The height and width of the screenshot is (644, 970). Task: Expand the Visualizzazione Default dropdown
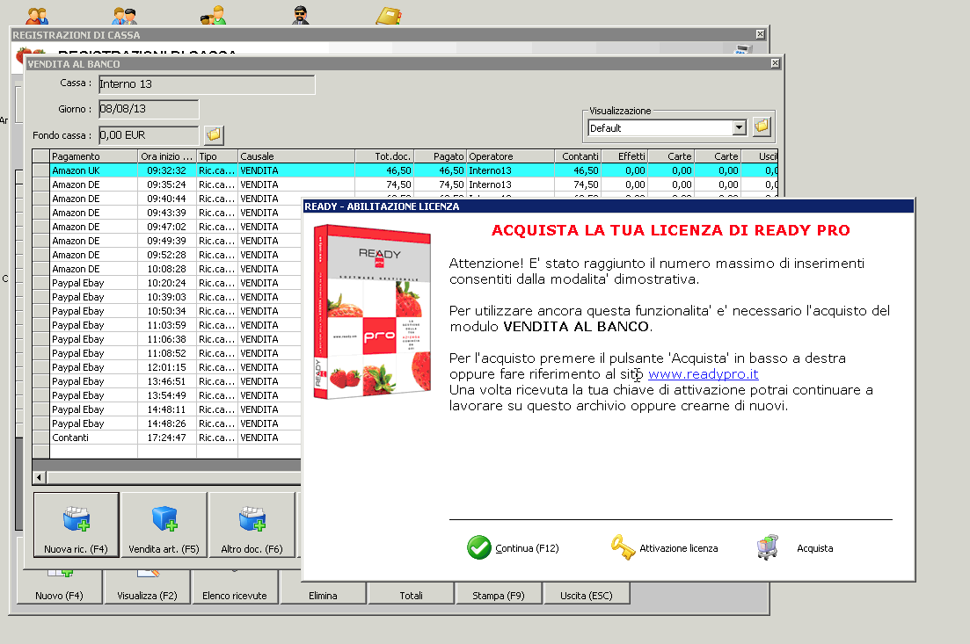click(x=739, y=128)
